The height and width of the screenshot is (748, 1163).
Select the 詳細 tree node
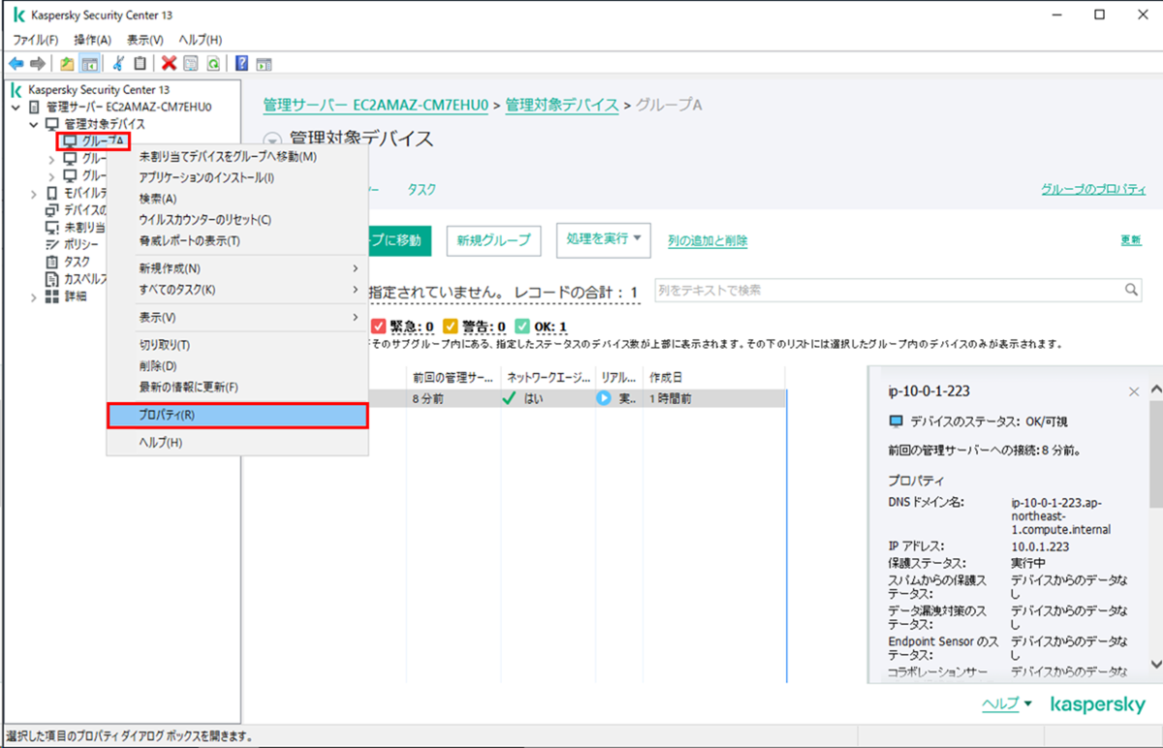76,296
